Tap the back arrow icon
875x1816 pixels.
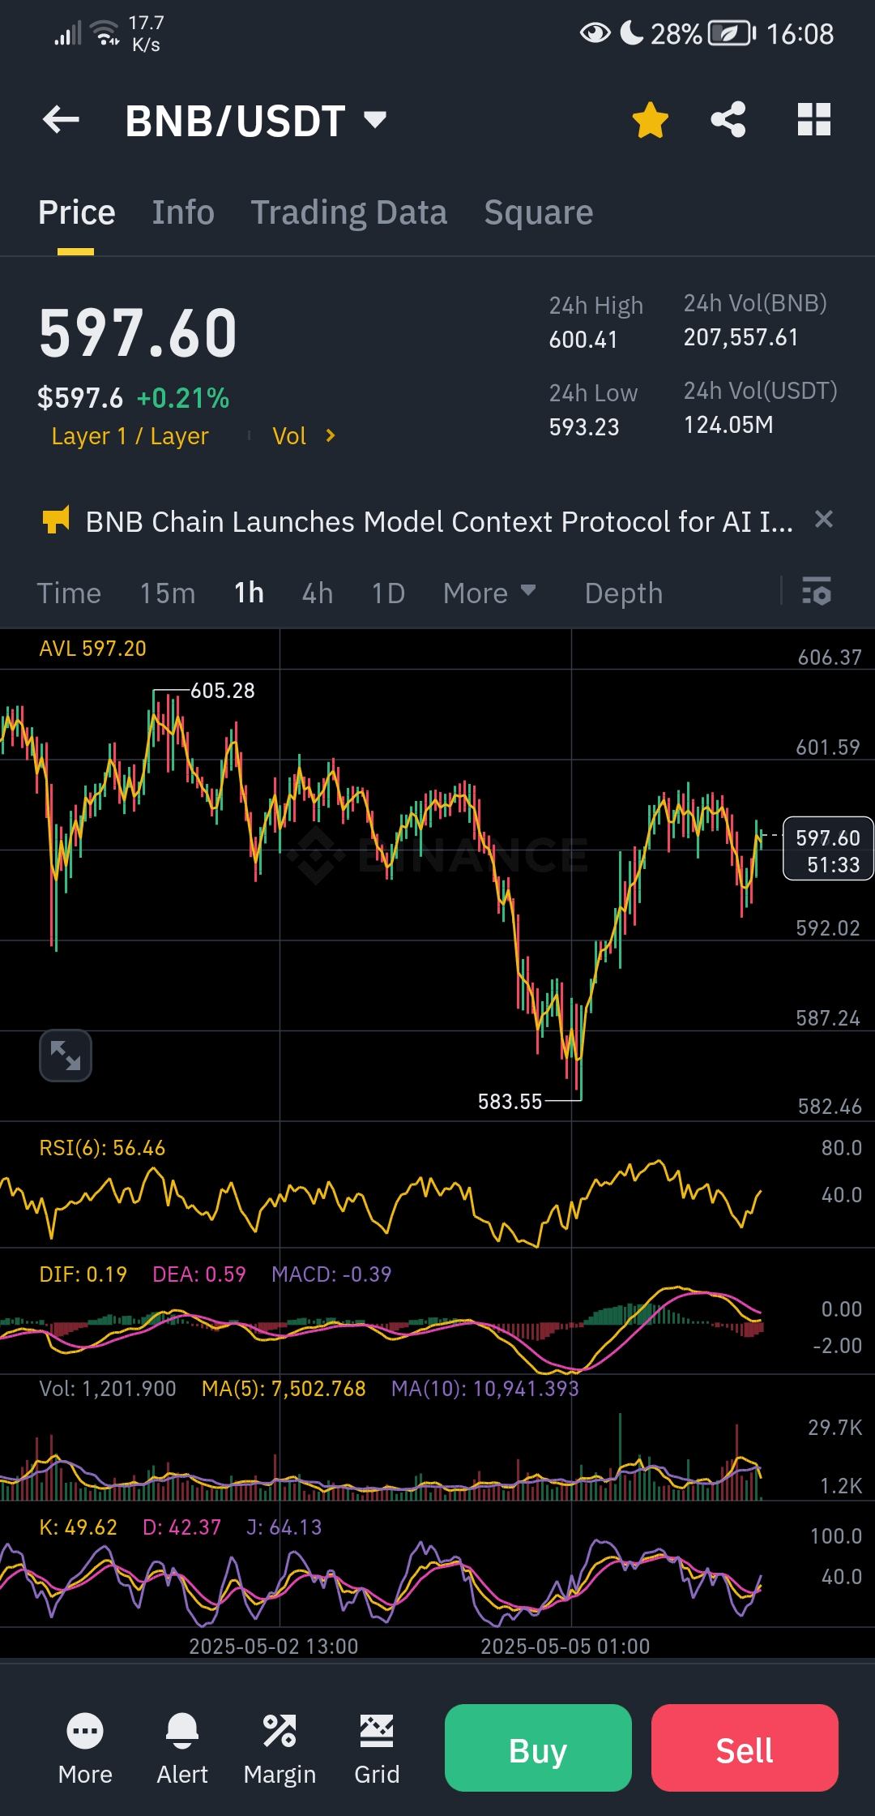pyautogui.click(x=61, y=120)
